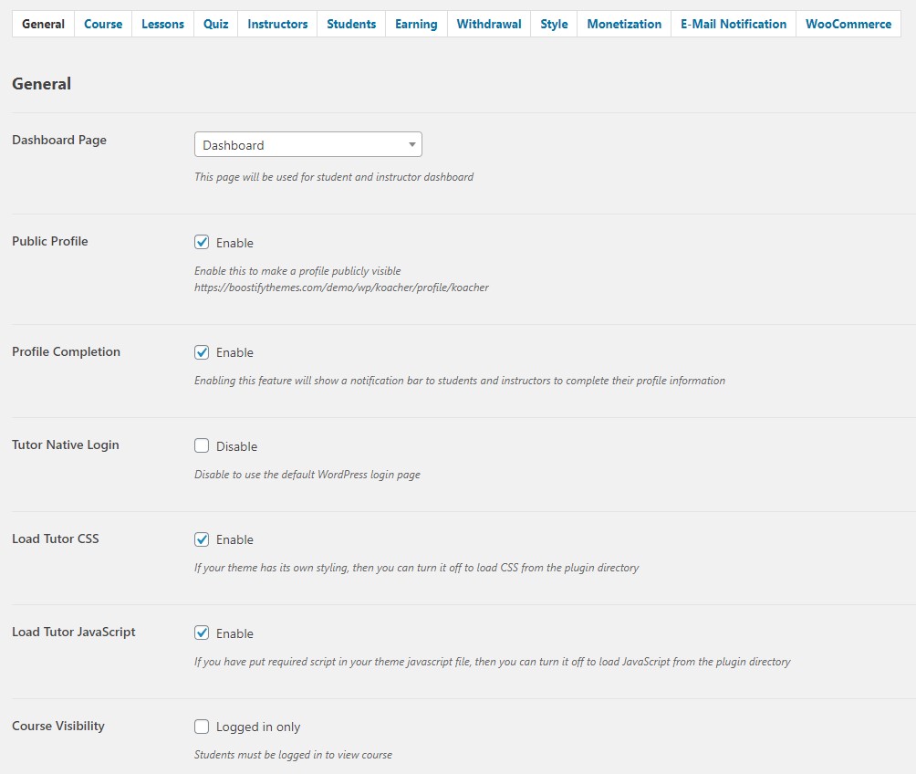Uncheck Public Profile Enable checkbox
916x774 pixels.
202,242
